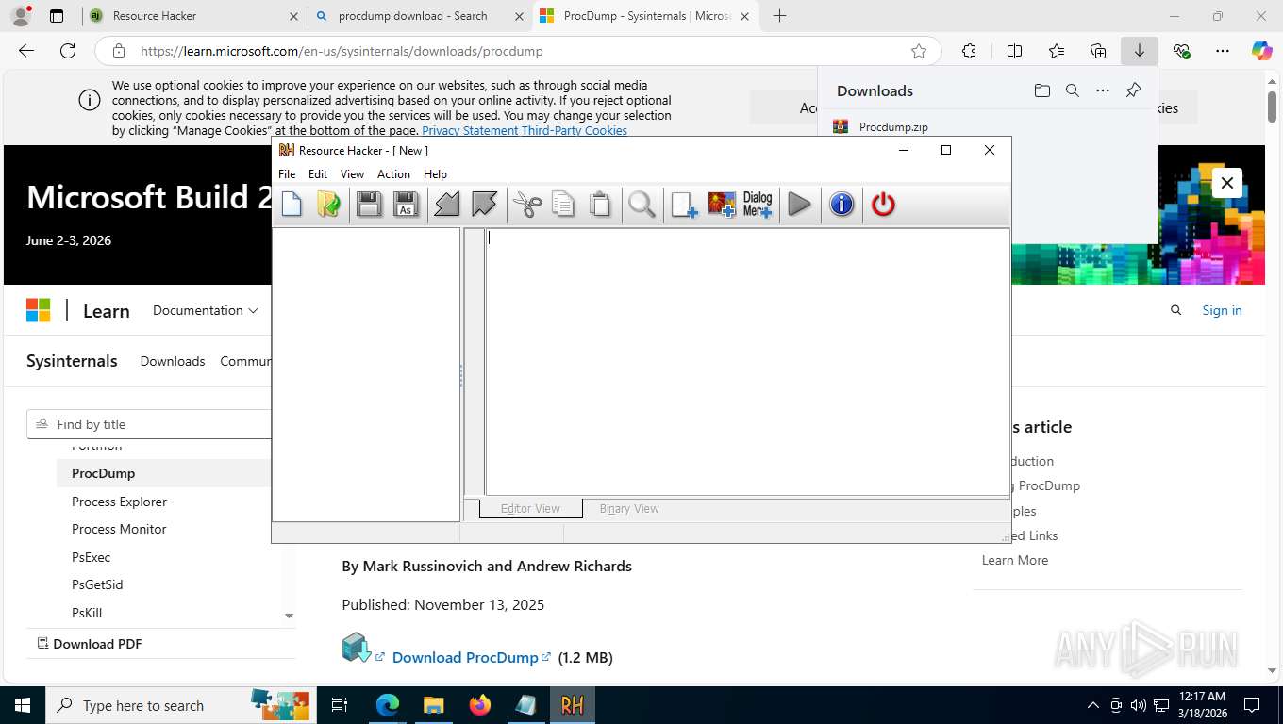Open Copilot icon in browser toolbar
This screenshot has height=724, width=1283.
tap(1261, 51)
